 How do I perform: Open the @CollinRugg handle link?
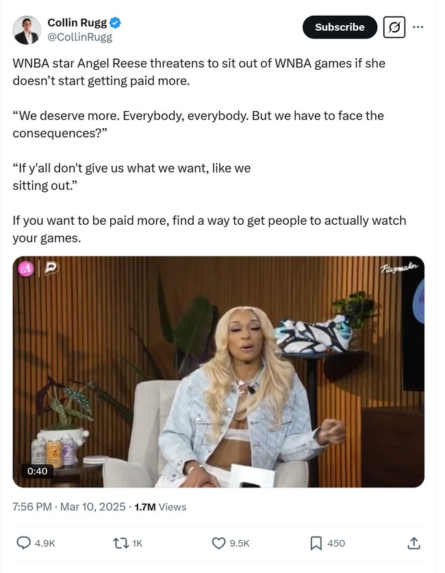tap(80, 37)
